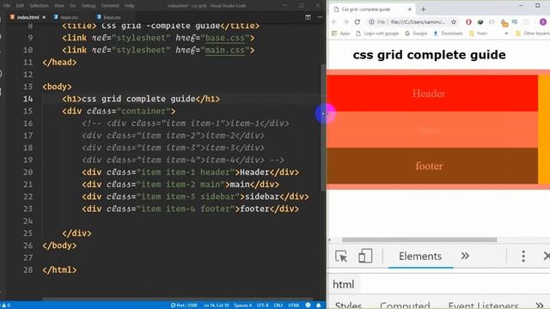
Task: Select the inspect element picker in DevTools
Action: pos(341,257)
